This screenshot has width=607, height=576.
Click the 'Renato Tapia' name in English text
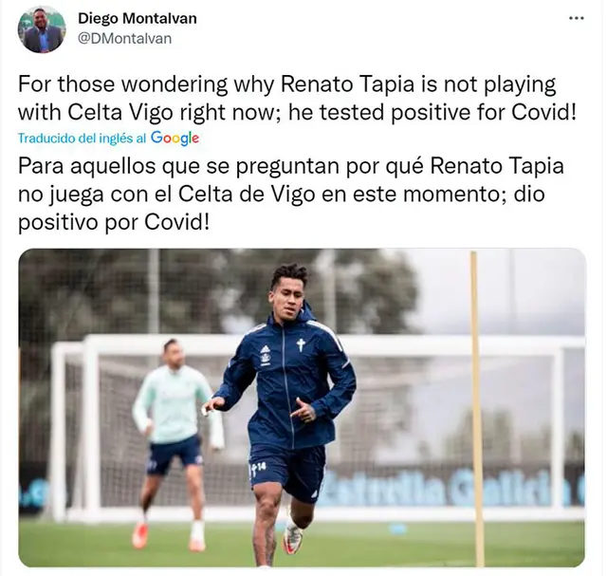348,84
